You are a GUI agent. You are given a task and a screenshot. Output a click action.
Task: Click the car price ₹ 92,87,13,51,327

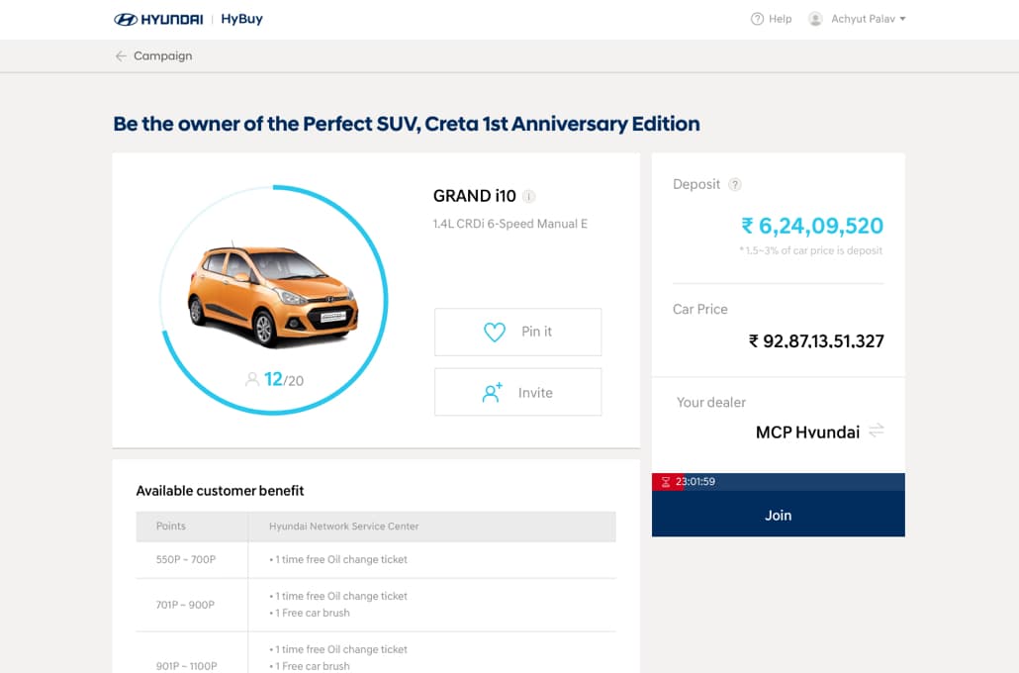pyautogui.click(x=816, y=341)
